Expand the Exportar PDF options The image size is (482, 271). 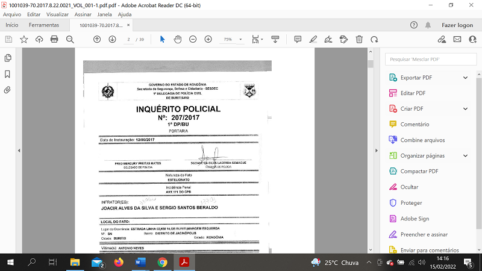click(x=465, y=78)
